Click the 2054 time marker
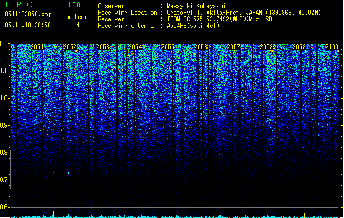The width and height of the screenshot is (344, 218). [x=136, y=47]
